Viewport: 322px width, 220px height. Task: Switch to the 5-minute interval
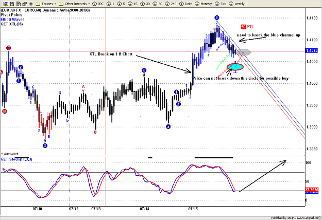click(x=122, y=4)
